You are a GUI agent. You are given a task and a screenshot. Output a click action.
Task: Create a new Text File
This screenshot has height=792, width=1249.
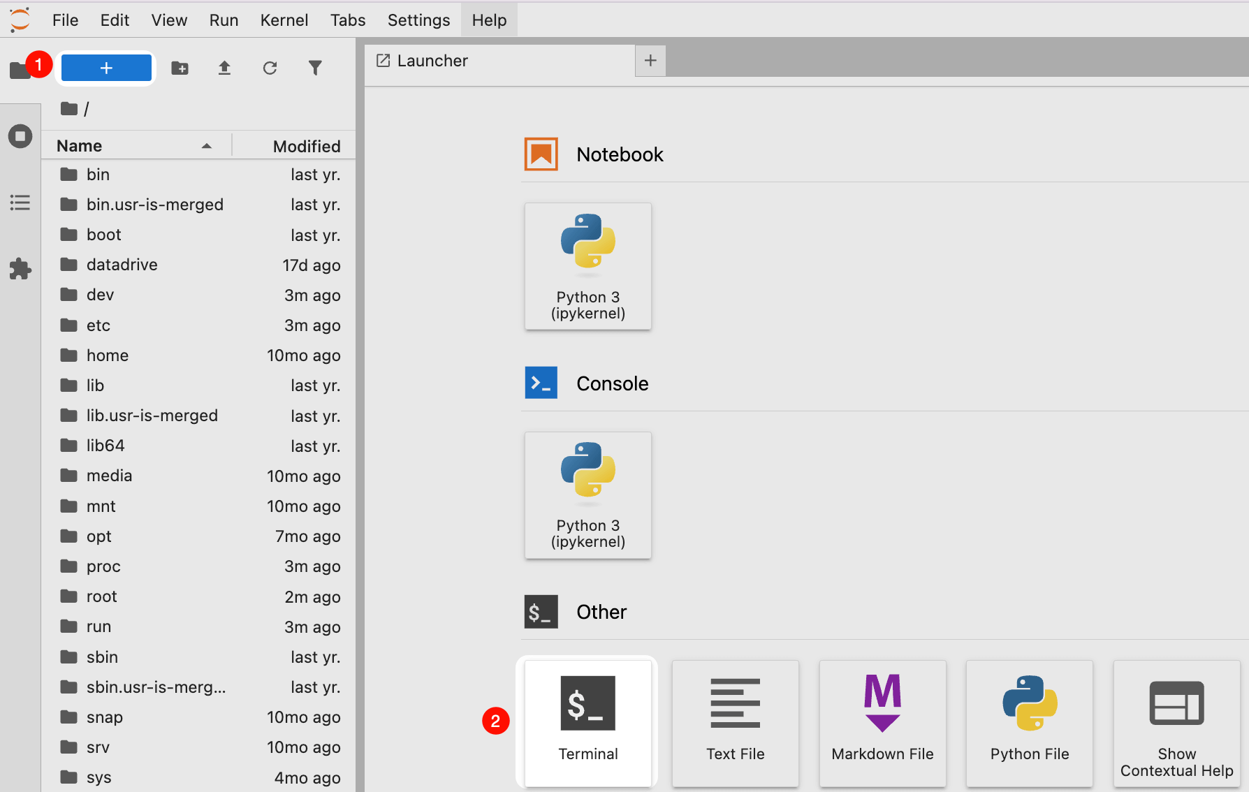tap(735, 721)
